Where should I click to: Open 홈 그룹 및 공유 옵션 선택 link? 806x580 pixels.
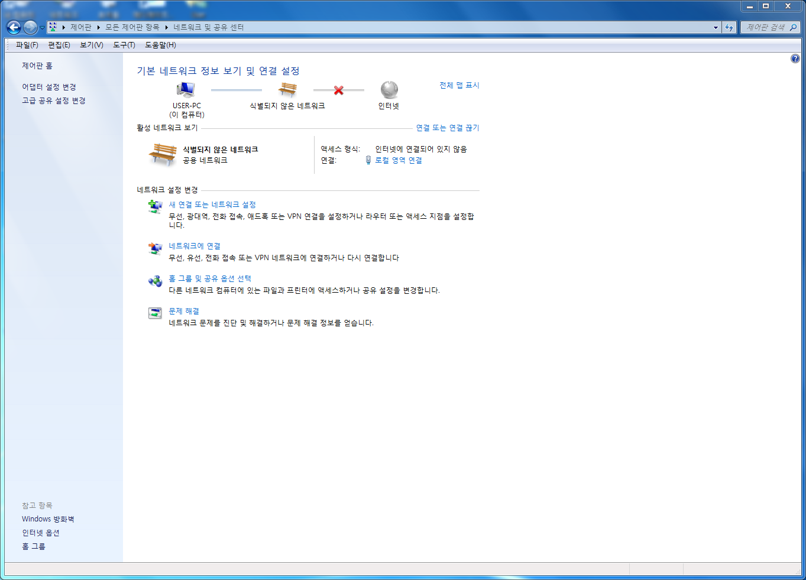[210, 278]
